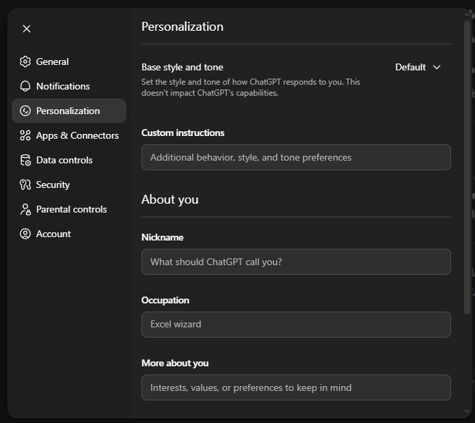The height and width of the screenshot is (423, 475).
Task: Click the Apps & Connectors icon
Action: (25, 135)
